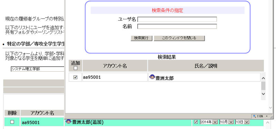
Task: Click the search results scrollbar thumb
Action: point(263,86)
